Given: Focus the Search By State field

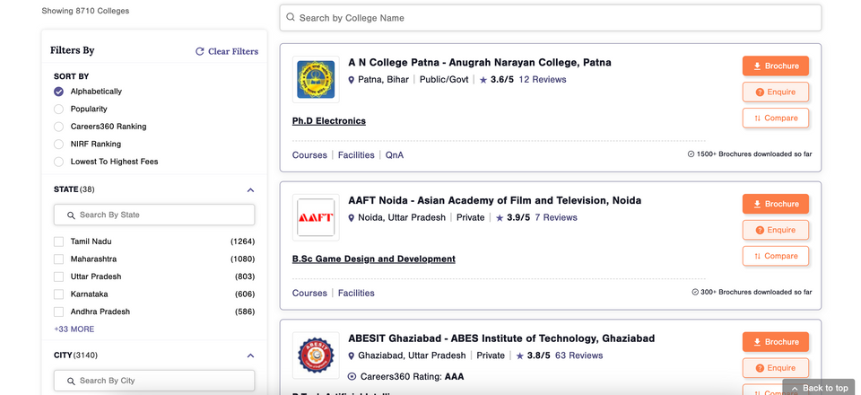Looking at the screenshot, I should point(154,215).
